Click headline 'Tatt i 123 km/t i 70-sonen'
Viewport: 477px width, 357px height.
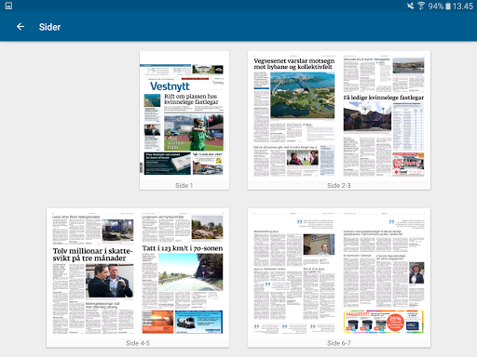coord(183,248)
